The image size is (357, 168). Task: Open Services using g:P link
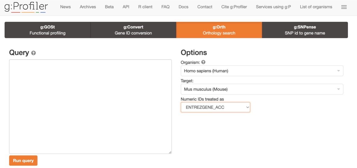(x=274, y=7)
